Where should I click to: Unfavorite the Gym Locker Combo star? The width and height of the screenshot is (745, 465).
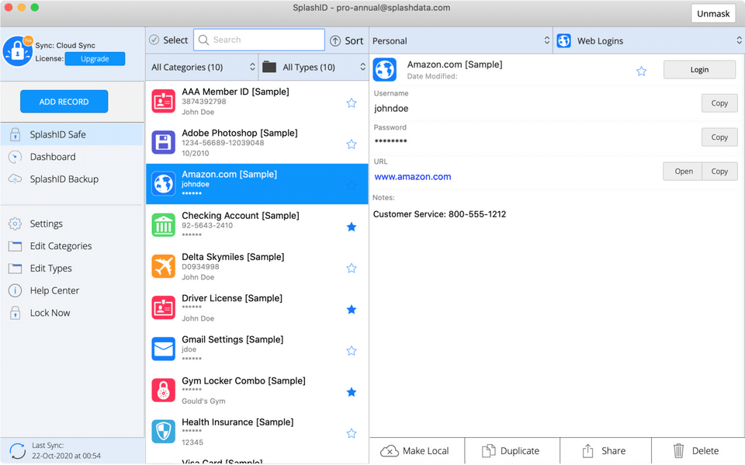click(352, 392)
